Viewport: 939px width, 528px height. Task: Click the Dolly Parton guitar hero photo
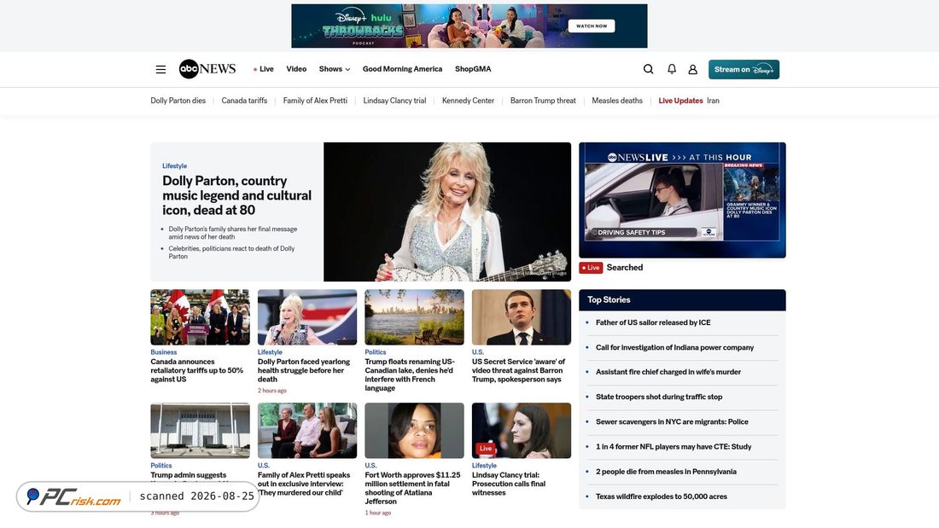coord(447,212)
